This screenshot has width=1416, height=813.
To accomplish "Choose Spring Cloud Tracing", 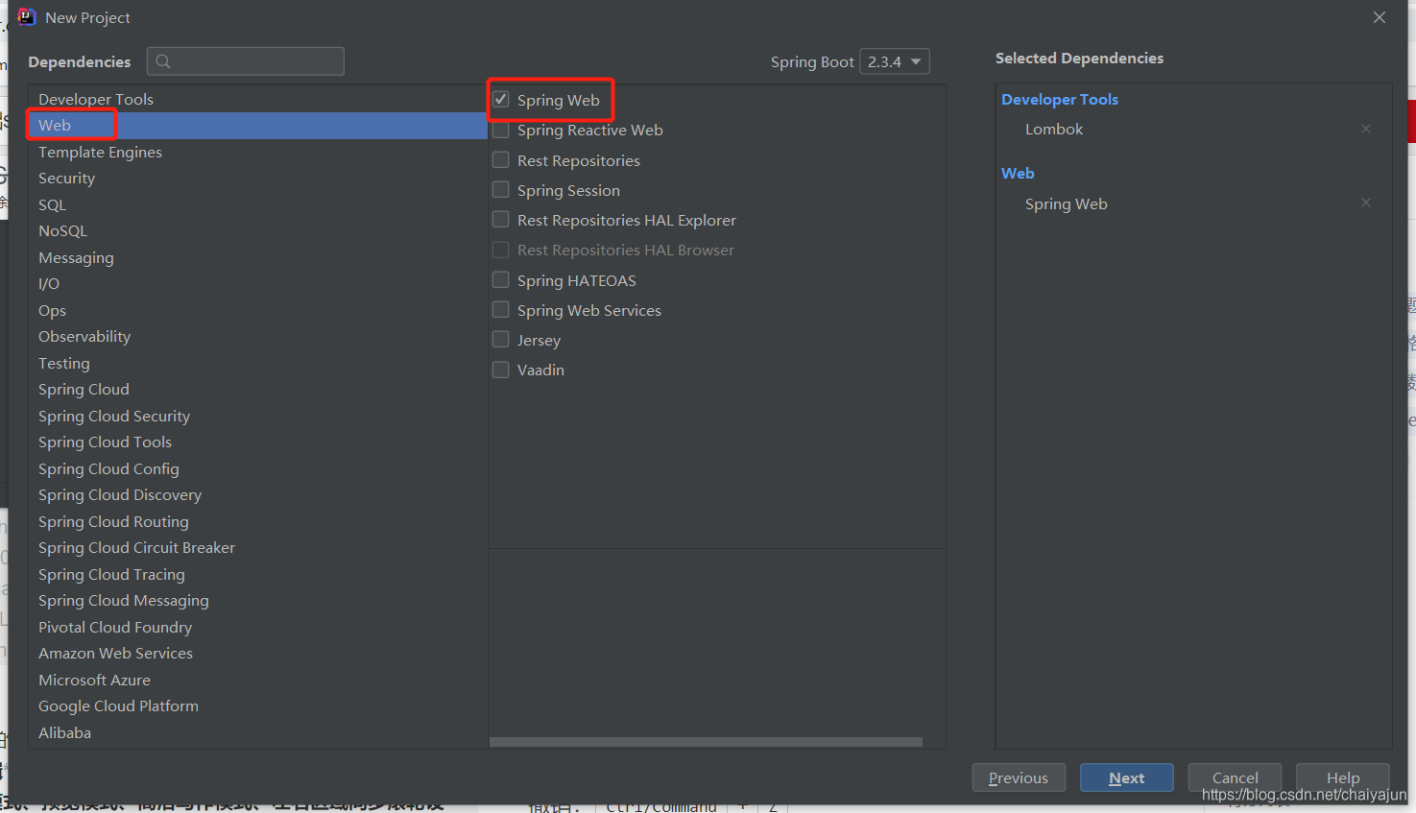I will tap(258, 574).
